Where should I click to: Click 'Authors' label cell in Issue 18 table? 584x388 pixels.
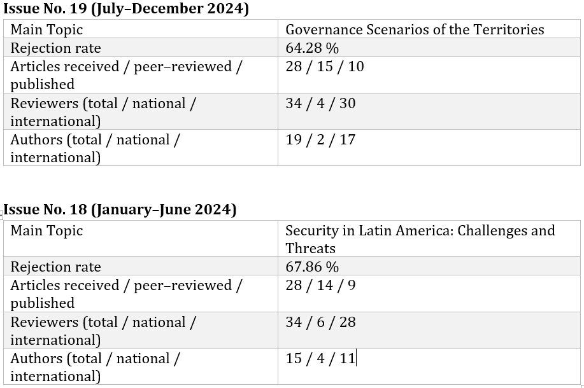[95, 366]
